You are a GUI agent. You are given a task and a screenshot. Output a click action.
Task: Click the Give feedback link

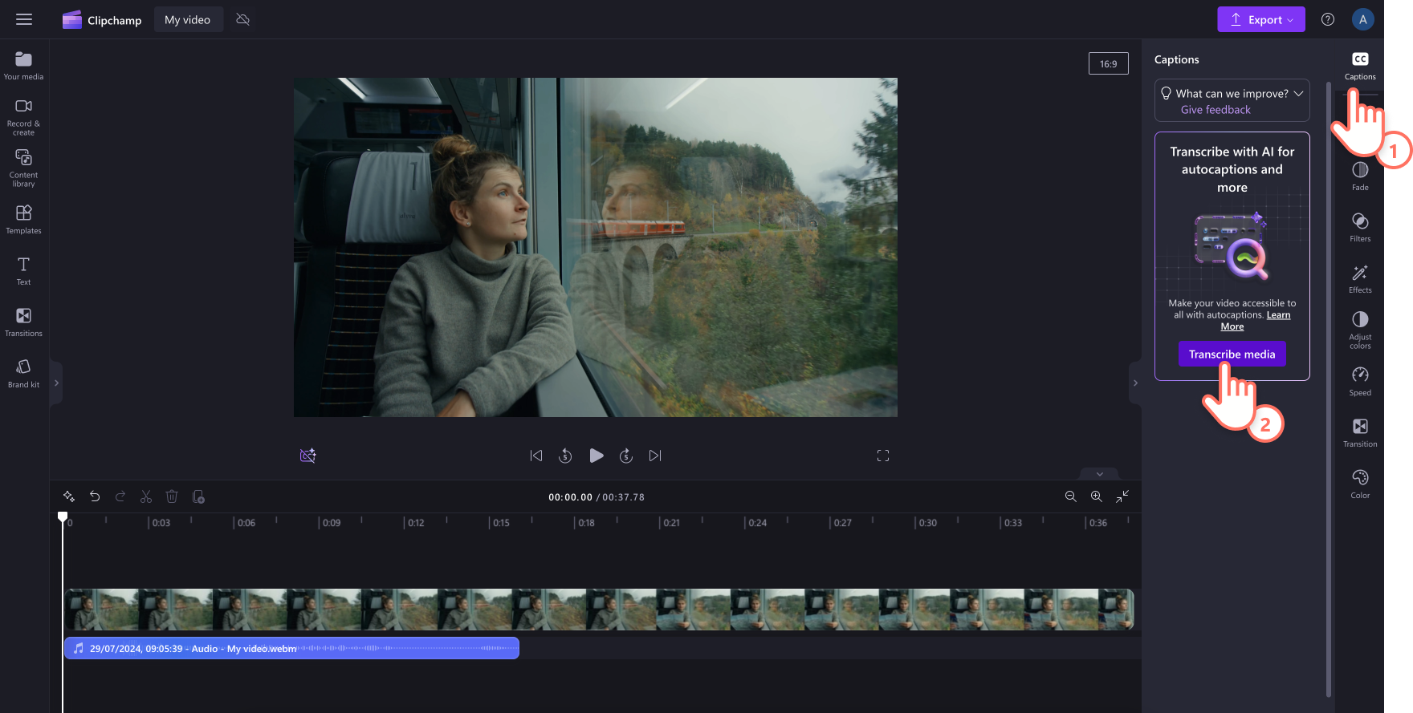pos(1216,110)
